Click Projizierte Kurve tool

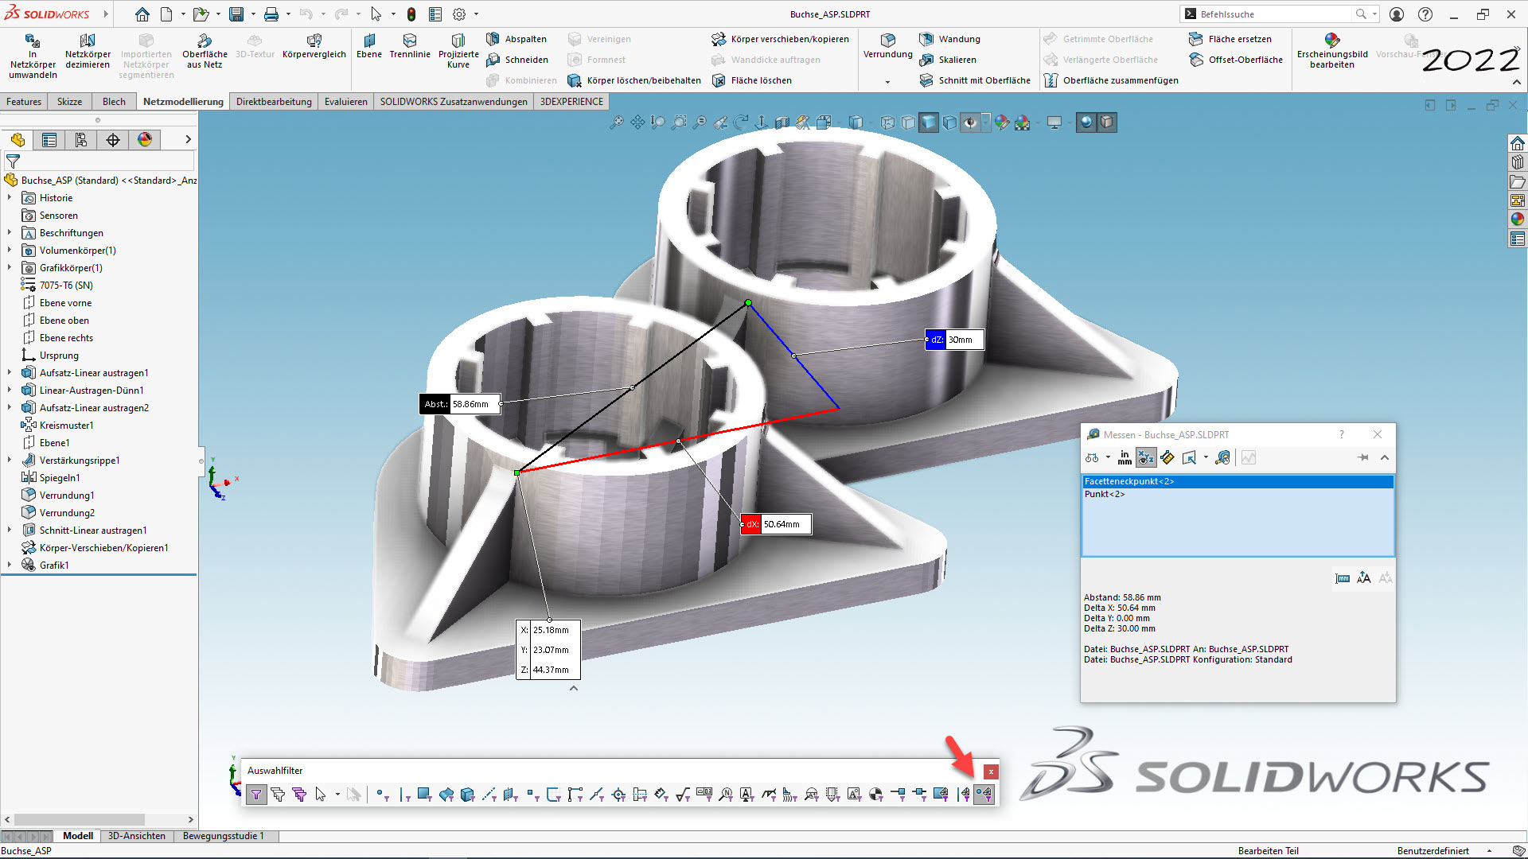pyautogui.click(x=458, y=51)
